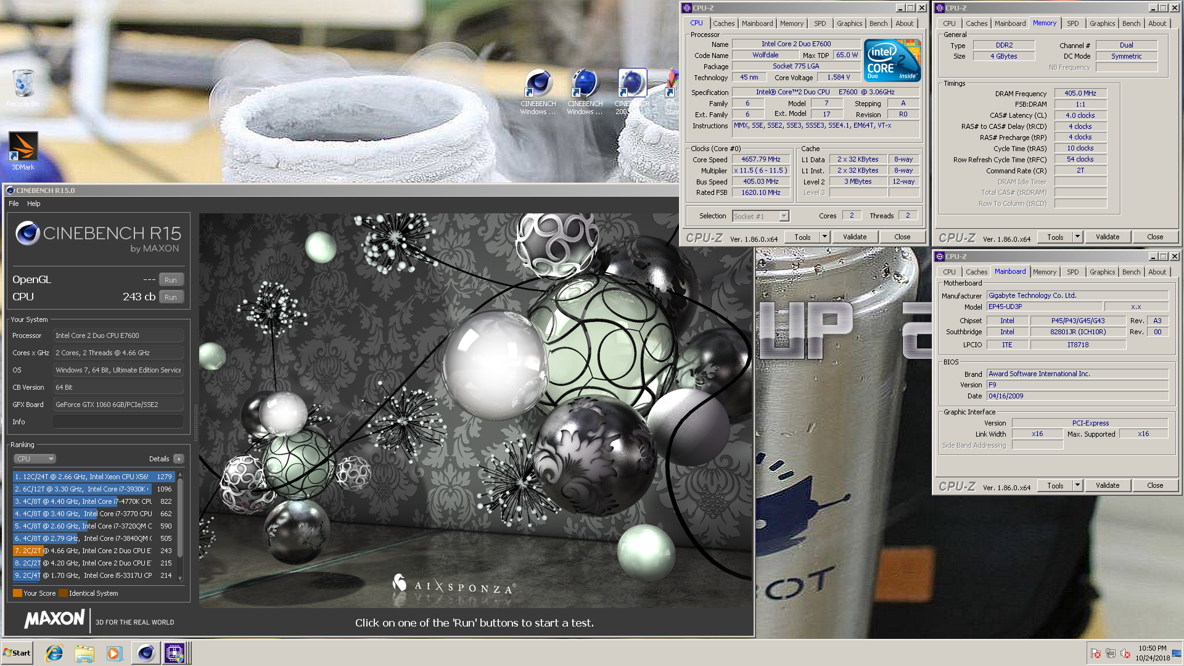Open Windows Media Player from taskbar

(115, 653)
